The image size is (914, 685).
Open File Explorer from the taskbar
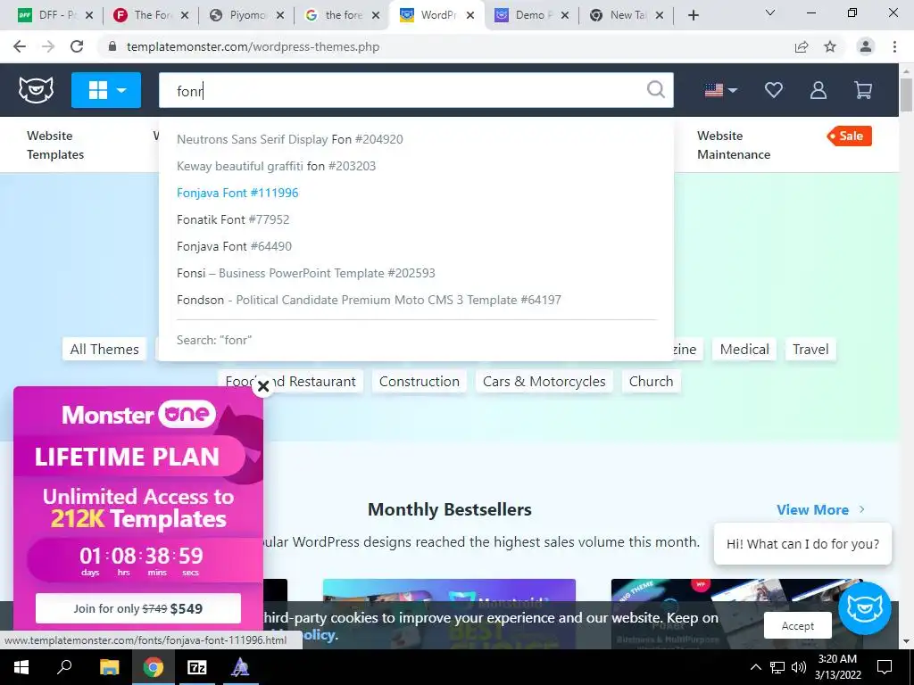[x=109, y=667]
